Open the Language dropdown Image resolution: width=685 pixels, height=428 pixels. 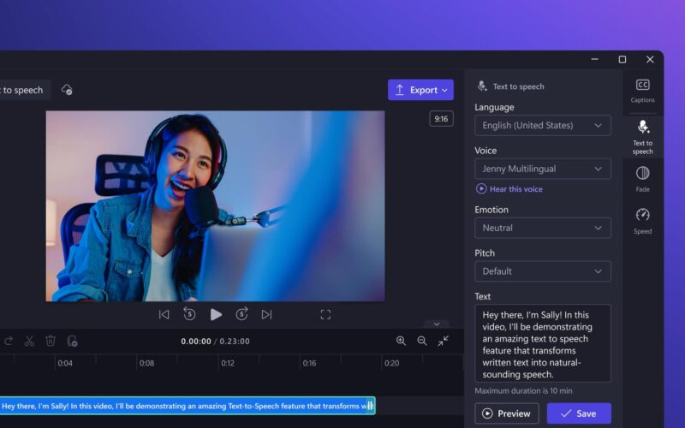(x=542, y=125)
